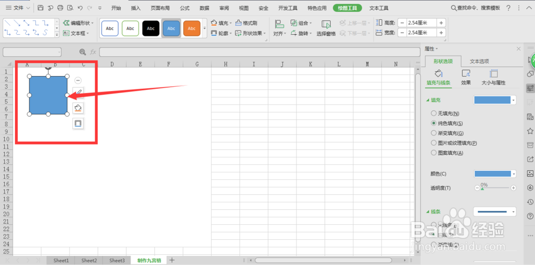Open the 形状效果 shape effects tool
The image size is (535, 265).
250,33
